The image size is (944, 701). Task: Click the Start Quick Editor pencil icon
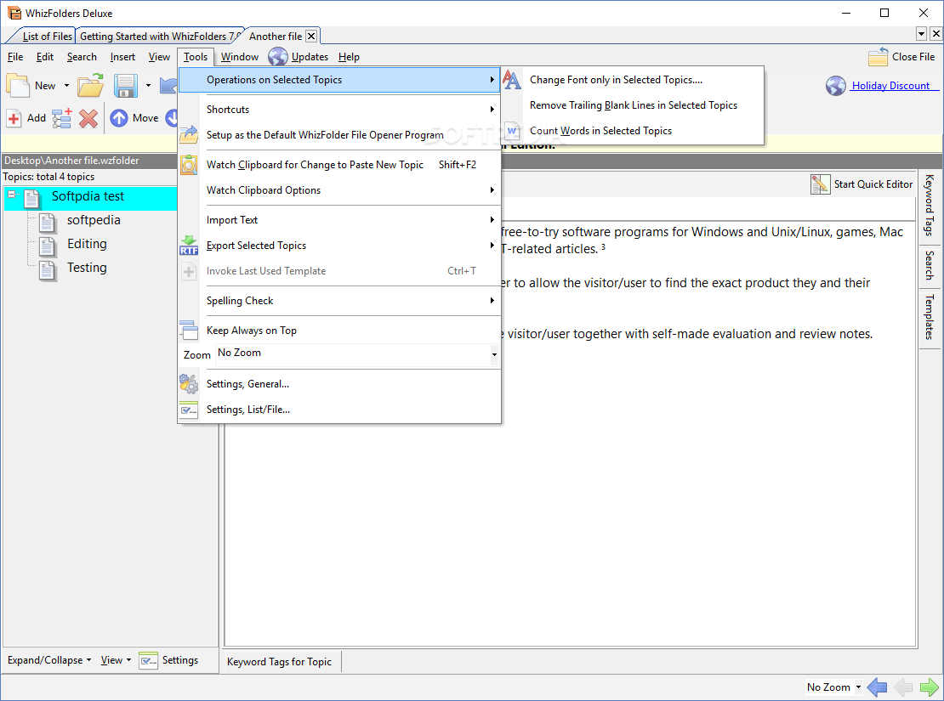(820, 184)
